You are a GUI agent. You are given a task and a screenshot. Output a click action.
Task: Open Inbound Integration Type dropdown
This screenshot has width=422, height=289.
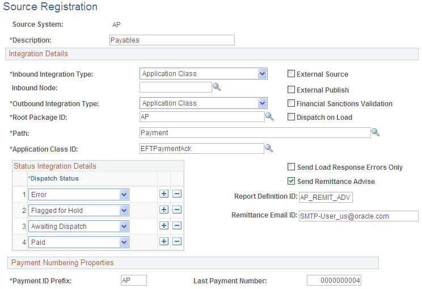tap(204, 74)
